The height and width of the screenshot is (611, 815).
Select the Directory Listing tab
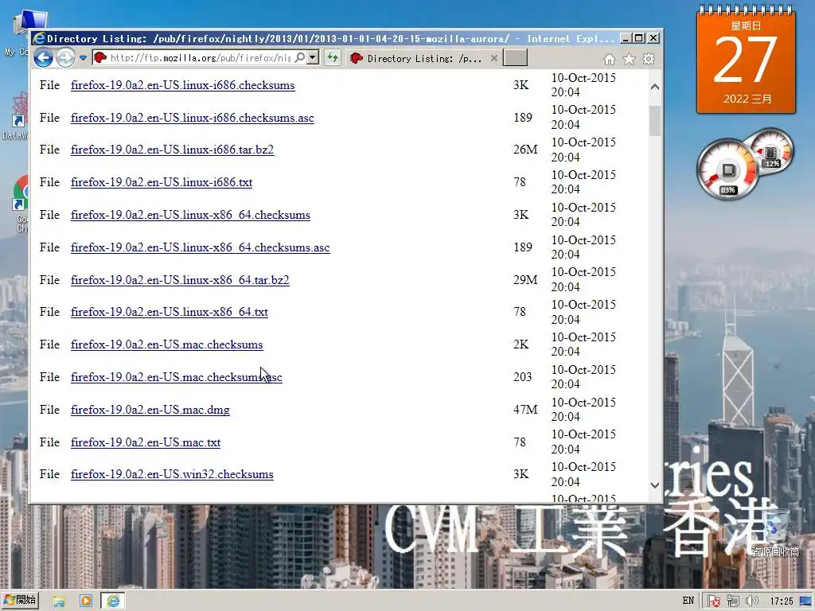tap(424, 58)
